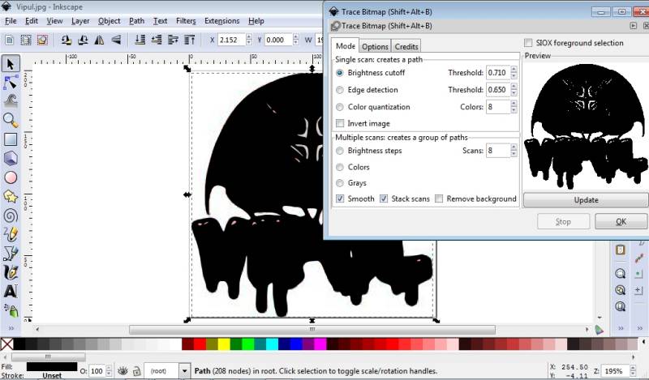Select the Selector arrow tool
The height and width of the screenshot is (380, 649).
coord(11,64)
